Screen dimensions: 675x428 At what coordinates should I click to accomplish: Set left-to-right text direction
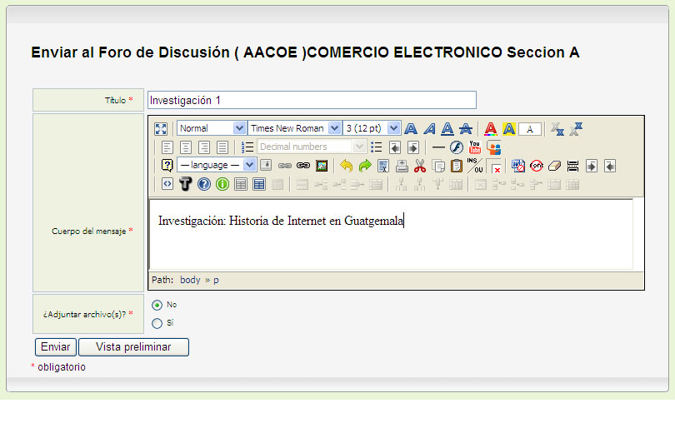(x=592, y=166)
